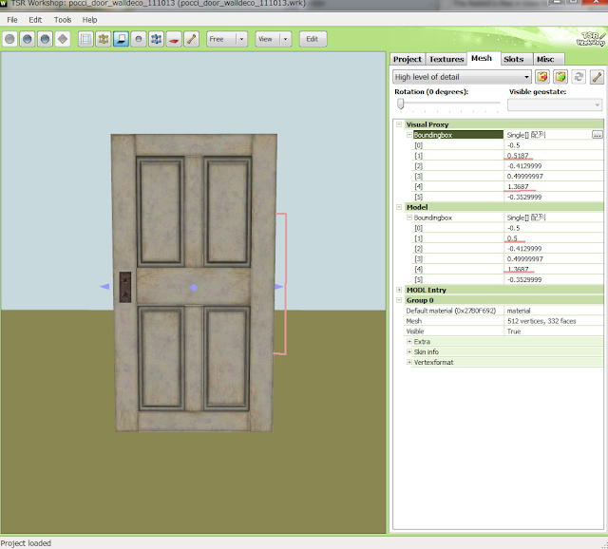Click the blue center dot on the door
The width and height of the screenshot is (608, 549).
pos(194,287)
